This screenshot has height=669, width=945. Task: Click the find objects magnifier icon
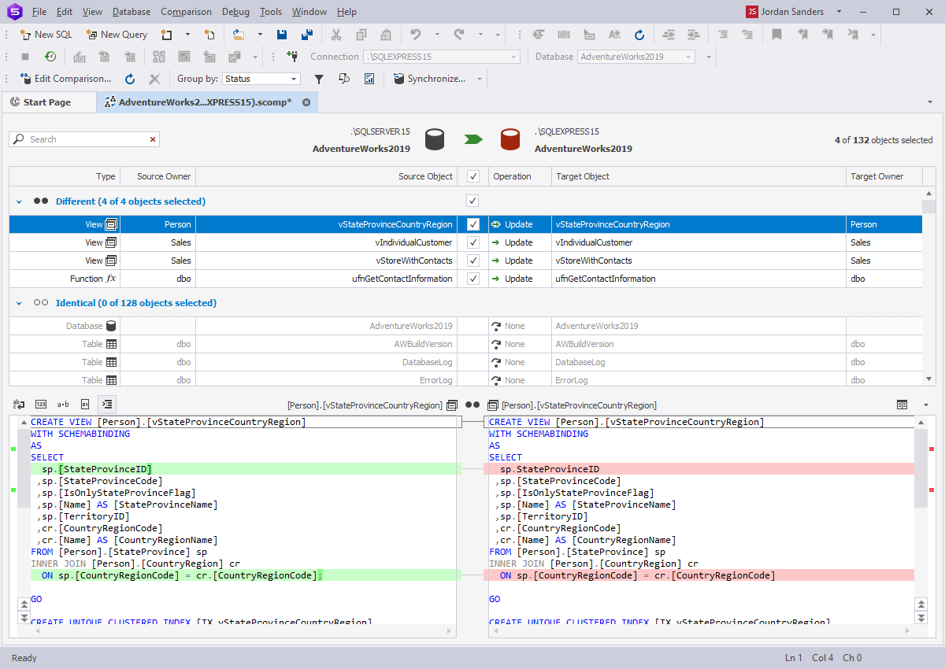(344, 79)
